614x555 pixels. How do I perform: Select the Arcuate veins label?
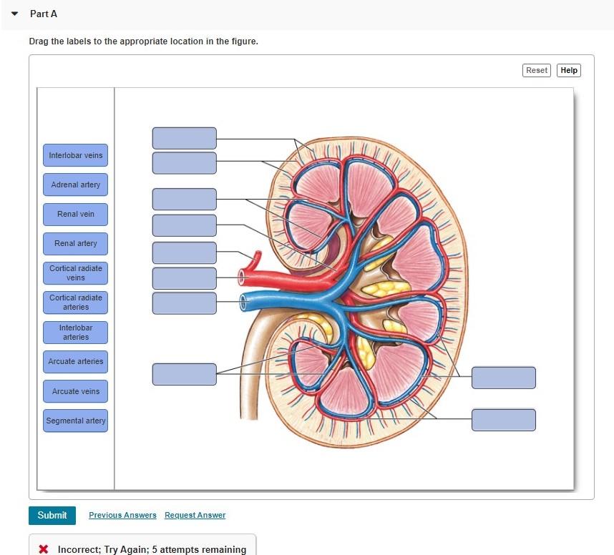click(x=75, y=391)
